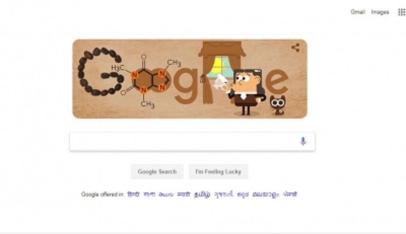The image size is (406, 234).
Task: Open the Images link
Action: tap(380, 12)
